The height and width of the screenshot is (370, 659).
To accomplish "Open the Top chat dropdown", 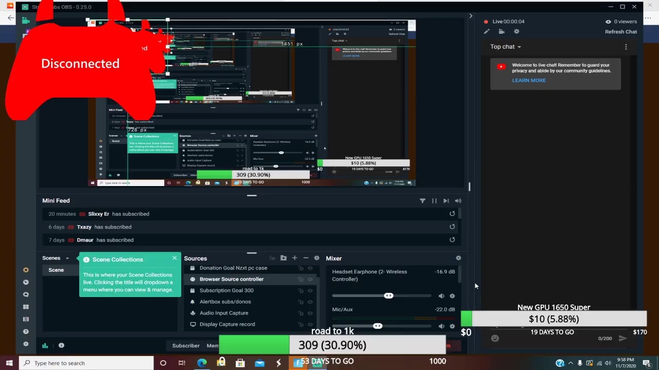I will click(506, 47).
